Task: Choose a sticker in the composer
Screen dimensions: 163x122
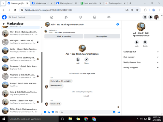Action: click(53, 112)
